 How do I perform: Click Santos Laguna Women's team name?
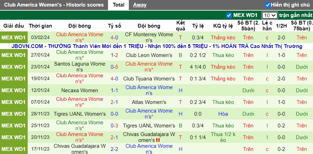coord(80,67)
